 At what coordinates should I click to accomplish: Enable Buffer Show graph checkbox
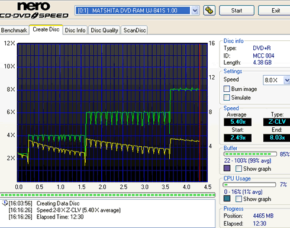coord(239,169)
